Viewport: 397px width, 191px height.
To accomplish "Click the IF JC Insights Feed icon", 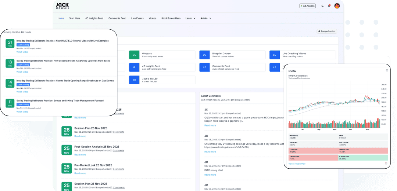I will 134,67.
